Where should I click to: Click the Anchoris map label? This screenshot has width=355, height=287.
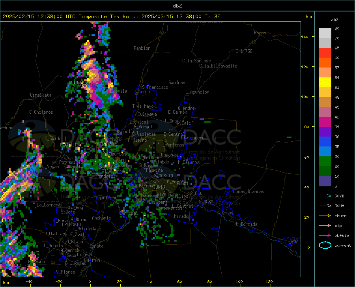[101, 218]
